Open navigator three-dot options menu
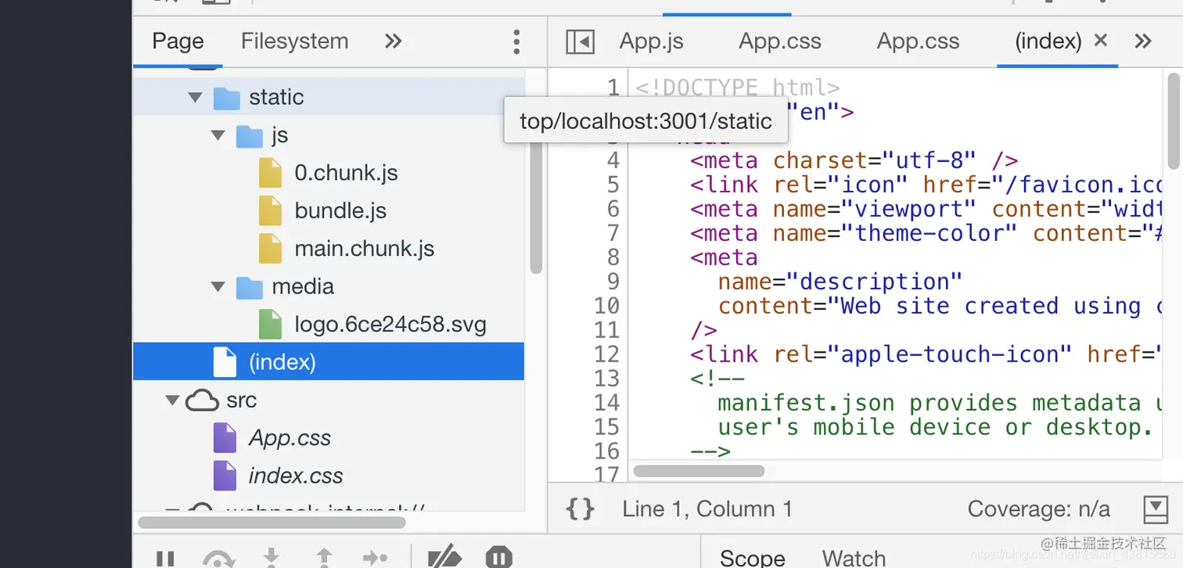Screen dimensions: 1183x568 tap(516, 41)
